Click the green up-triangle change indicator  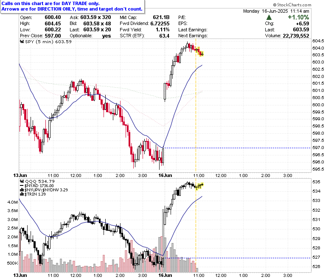[269, 17]
